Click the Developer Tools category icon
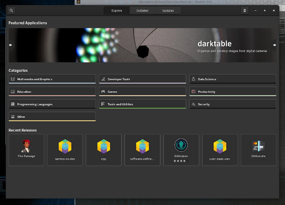This screenshot has width=285, height=205. pyautogui.click(x=103, y=79)
